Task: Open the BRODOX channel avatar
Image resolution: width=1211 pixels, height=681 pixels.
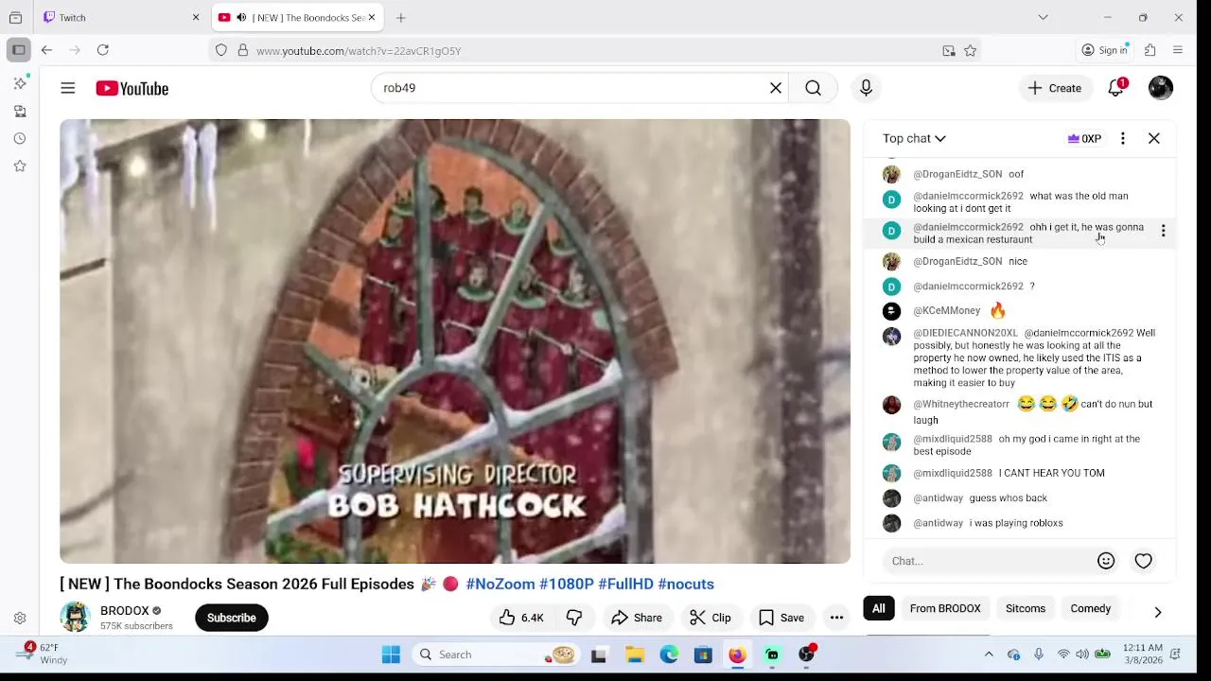Action: 75,617
